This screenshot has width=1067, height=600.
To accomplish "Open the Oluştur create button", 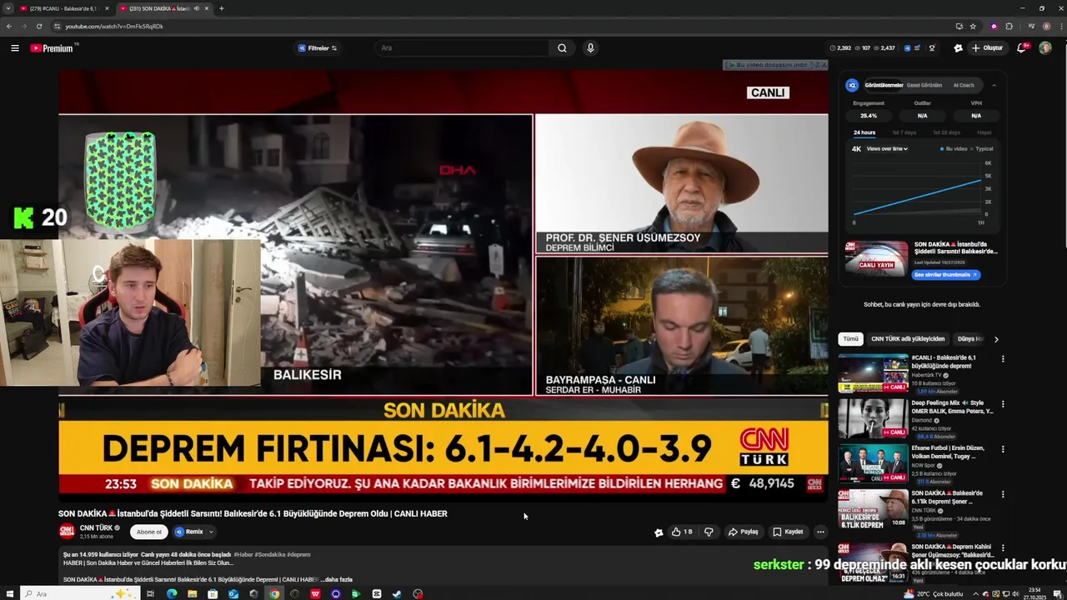I will 987,48.
